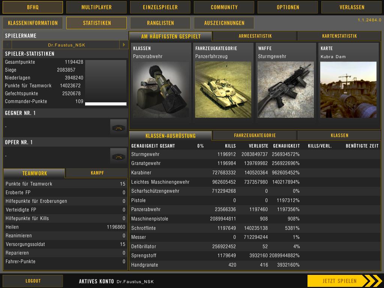Click the white progress bar under player statistics

106,104
